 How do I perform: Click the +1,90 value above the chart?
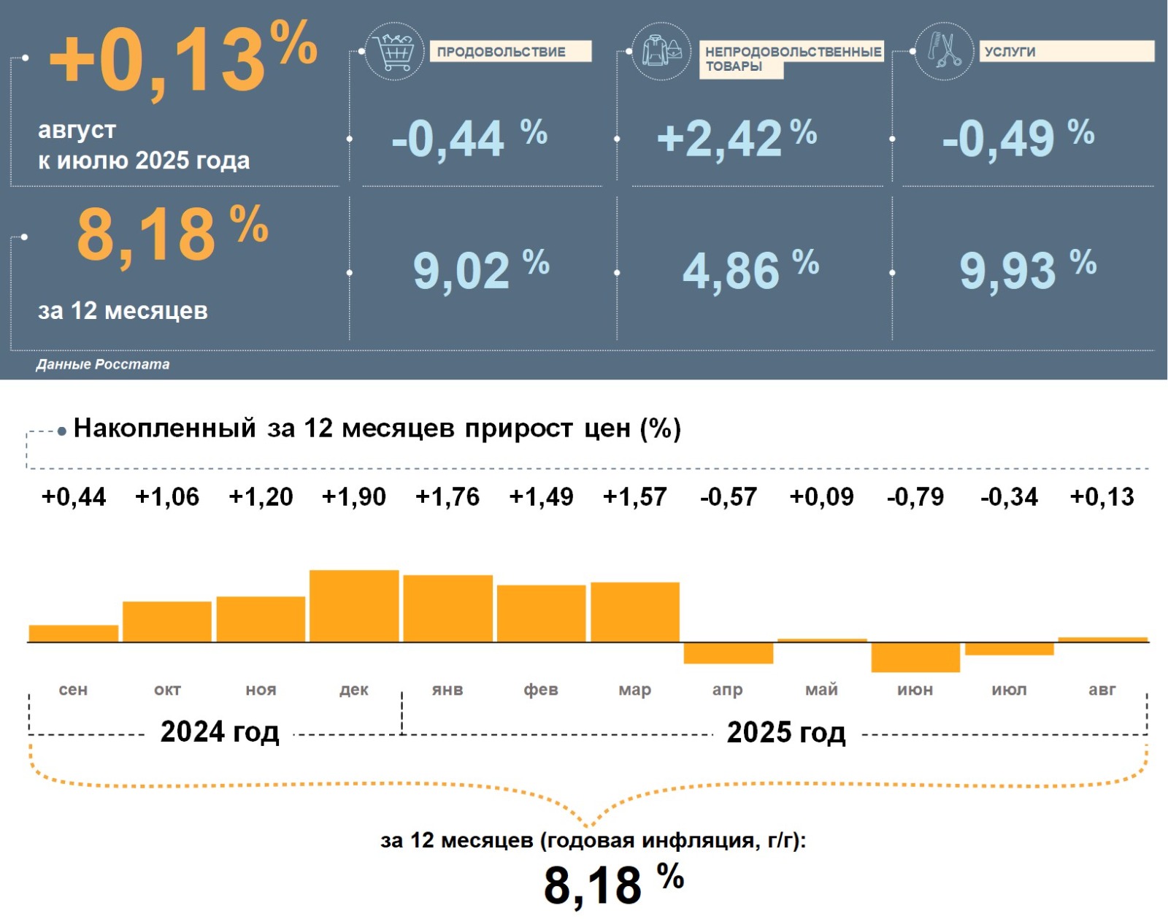click(x=354, y=497)
